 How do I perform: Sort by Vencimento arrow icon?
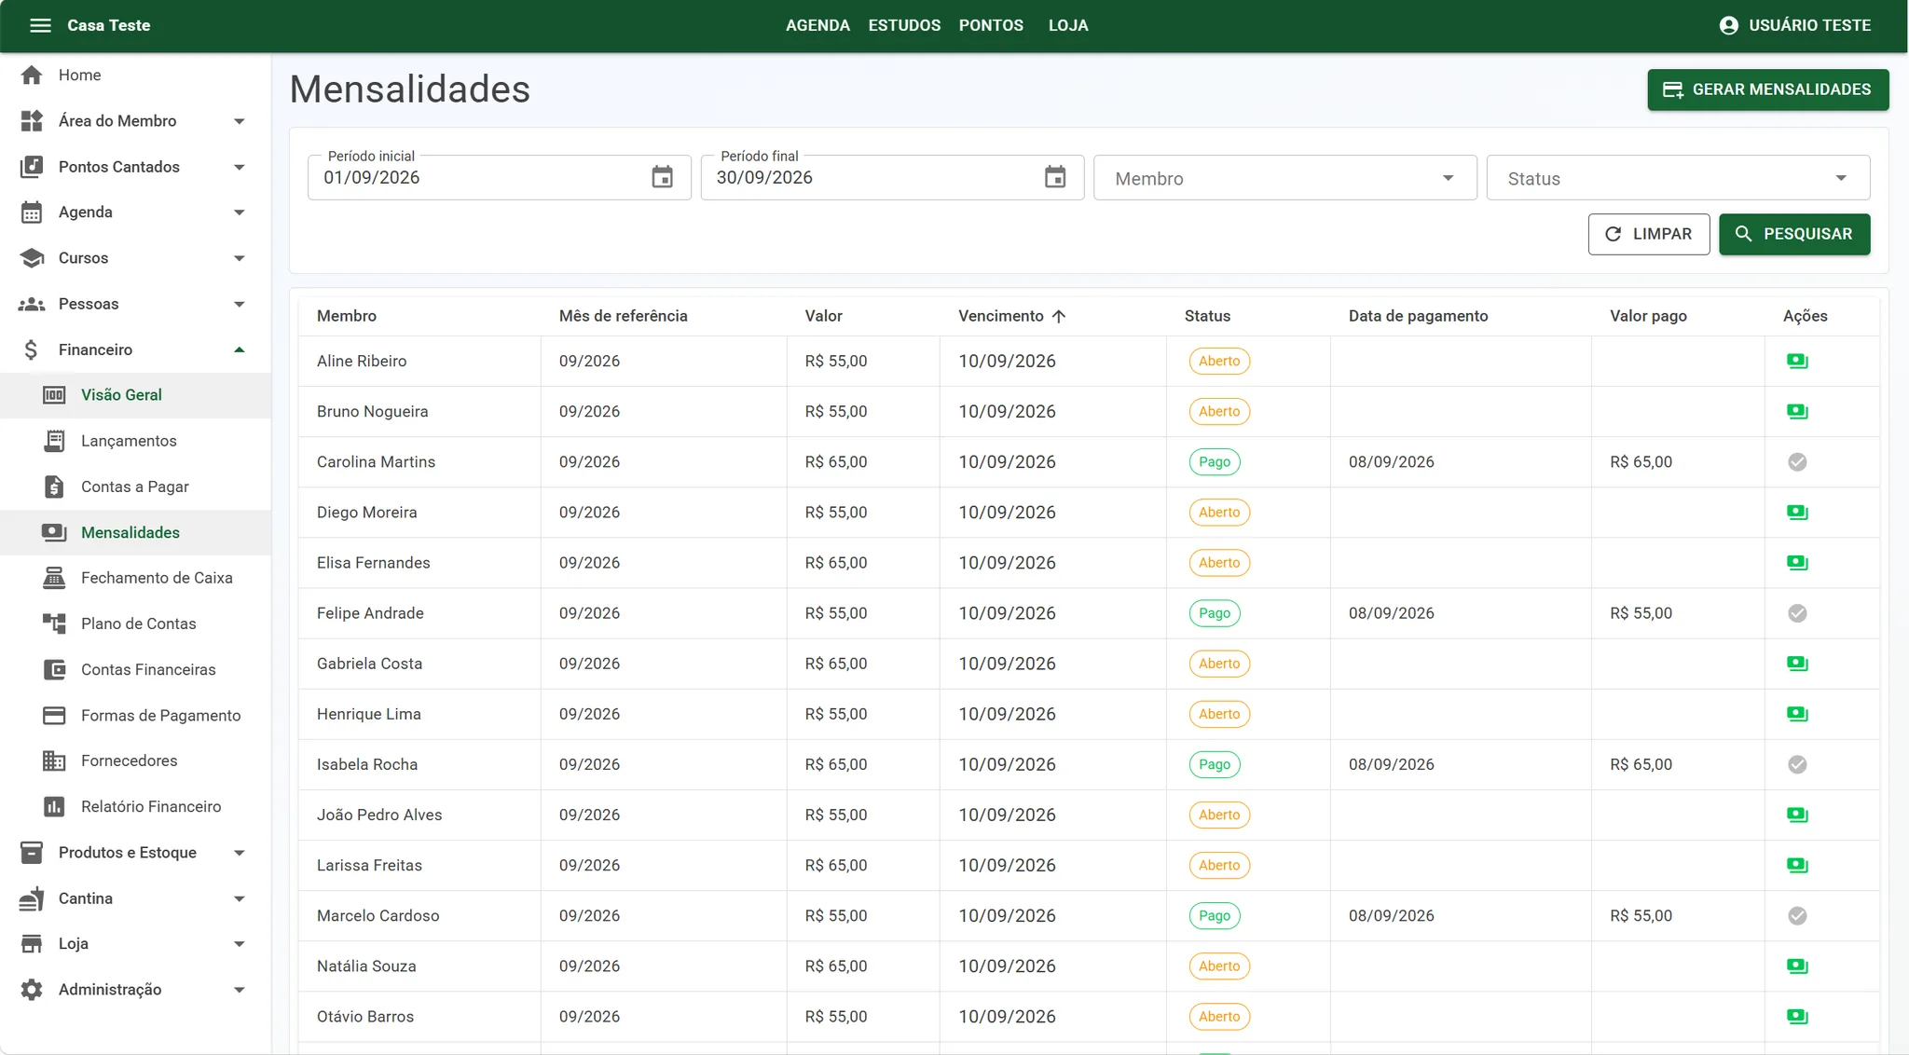point(1058,316)
